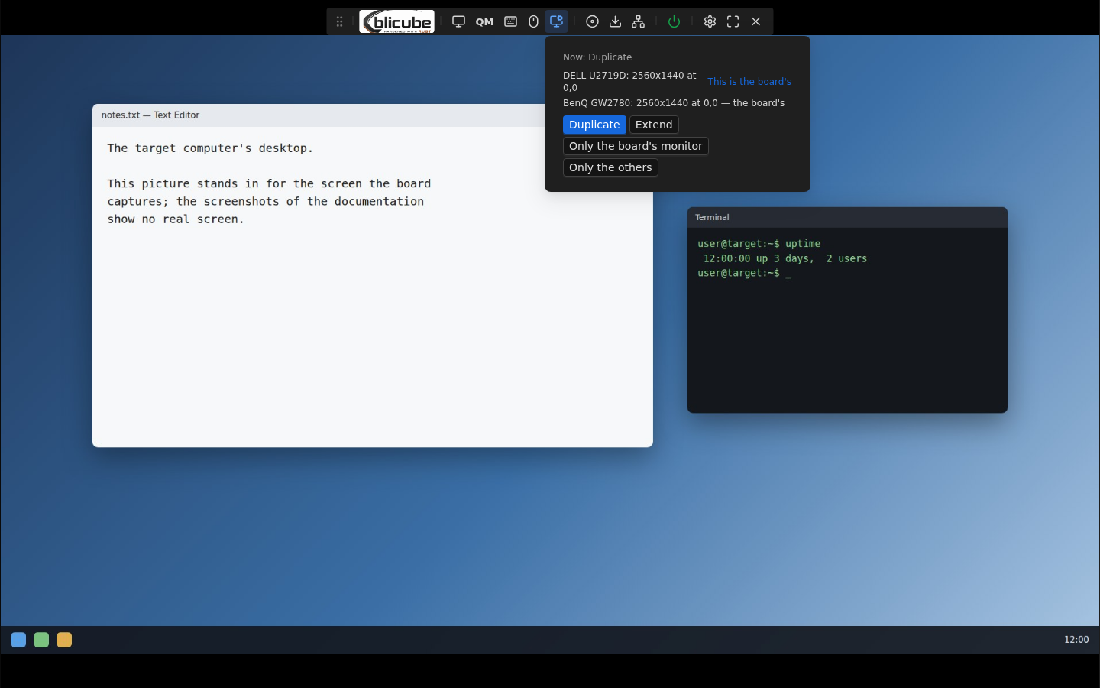1100x688 pixels.
Task: Click the Terminal window title bar
Action: tap(847, 218)
